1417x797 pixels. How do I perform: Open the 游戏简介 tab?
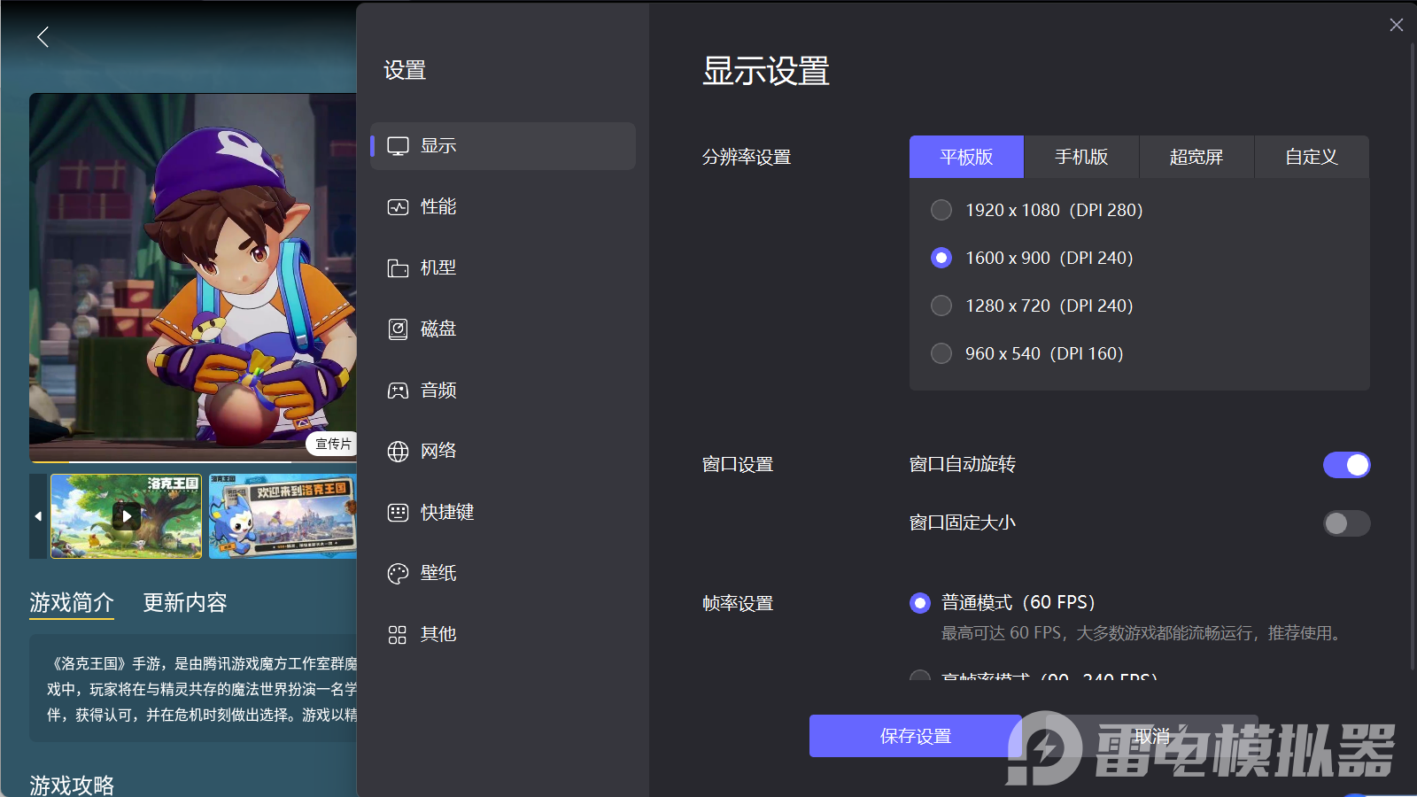(72, 603)
